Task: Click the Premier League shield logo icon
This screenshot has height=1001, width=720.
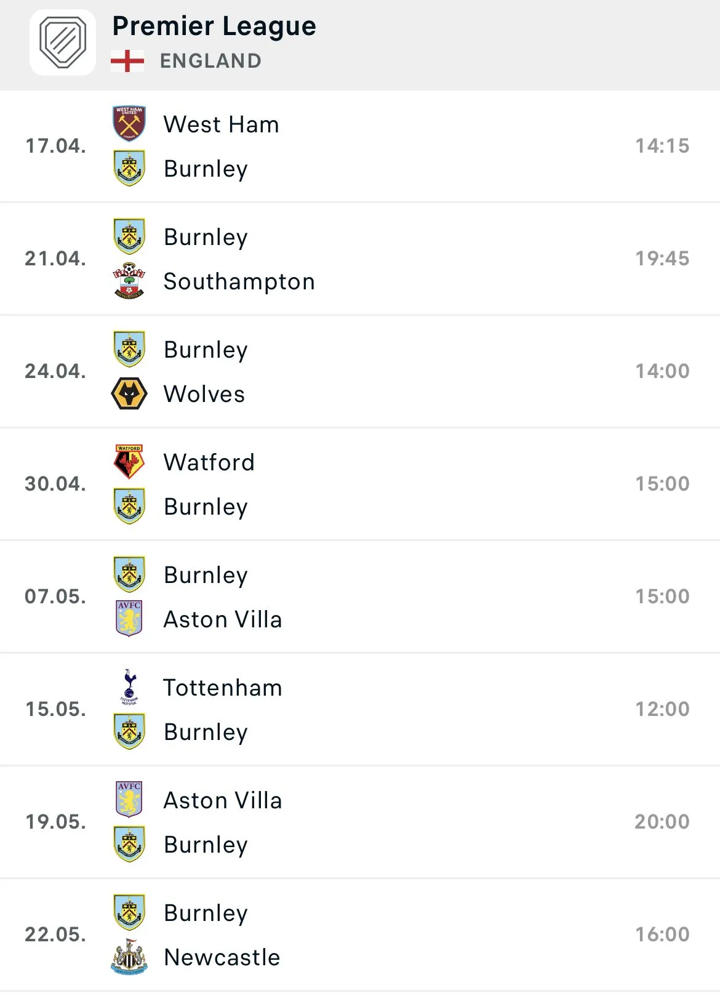Action: coord(63,42)
